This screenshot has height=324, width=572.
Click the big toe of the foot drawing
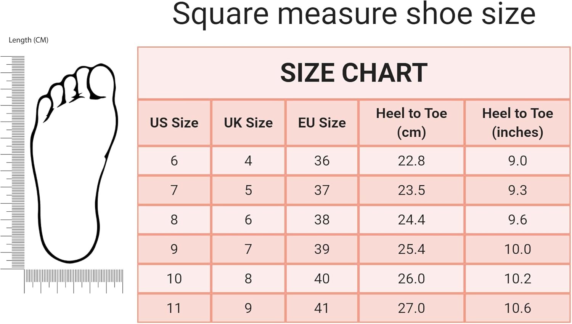click(102, 82)
